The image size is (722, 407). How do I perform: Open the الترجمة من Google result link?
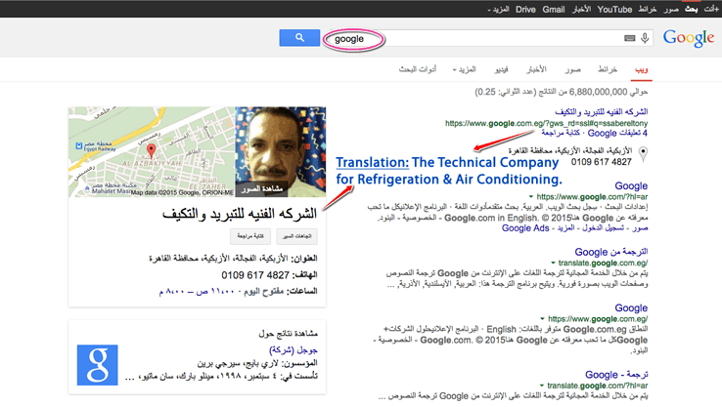tap(609, 253)
